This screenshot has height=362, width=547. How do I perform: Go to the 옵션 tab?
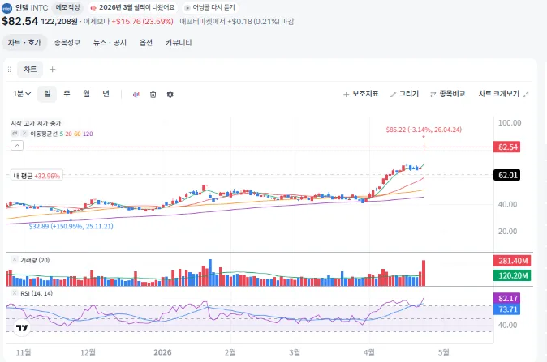click(x=146, y=42)
